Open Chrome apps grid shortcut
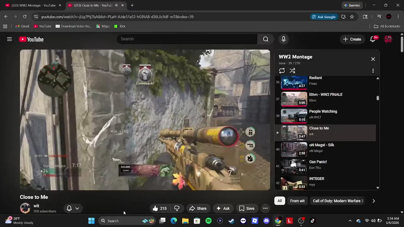This screenshot has height=227, width=404. point(5,26)
